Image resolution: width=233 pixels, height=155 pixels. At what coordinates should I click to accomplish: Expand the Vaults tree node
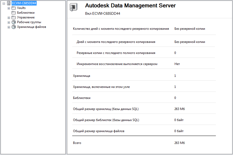coord(9,8)
